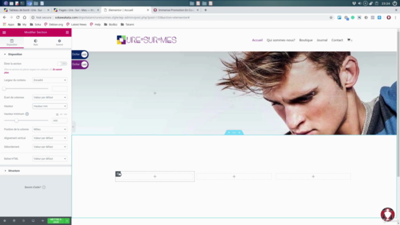Open Elementor hamburger menu in panel header
The height and width of the screenshot is (225, 400).
(4, 32)
